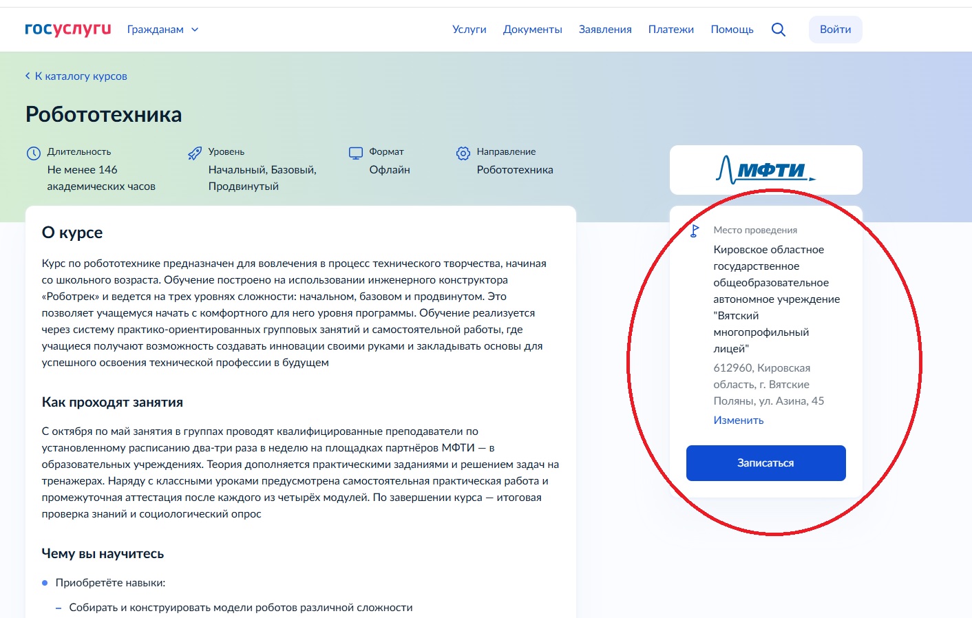Return via К каталогу курсов link
Image resolution: width=972 pixels, height=618 pixels.
tap(81, 76)
